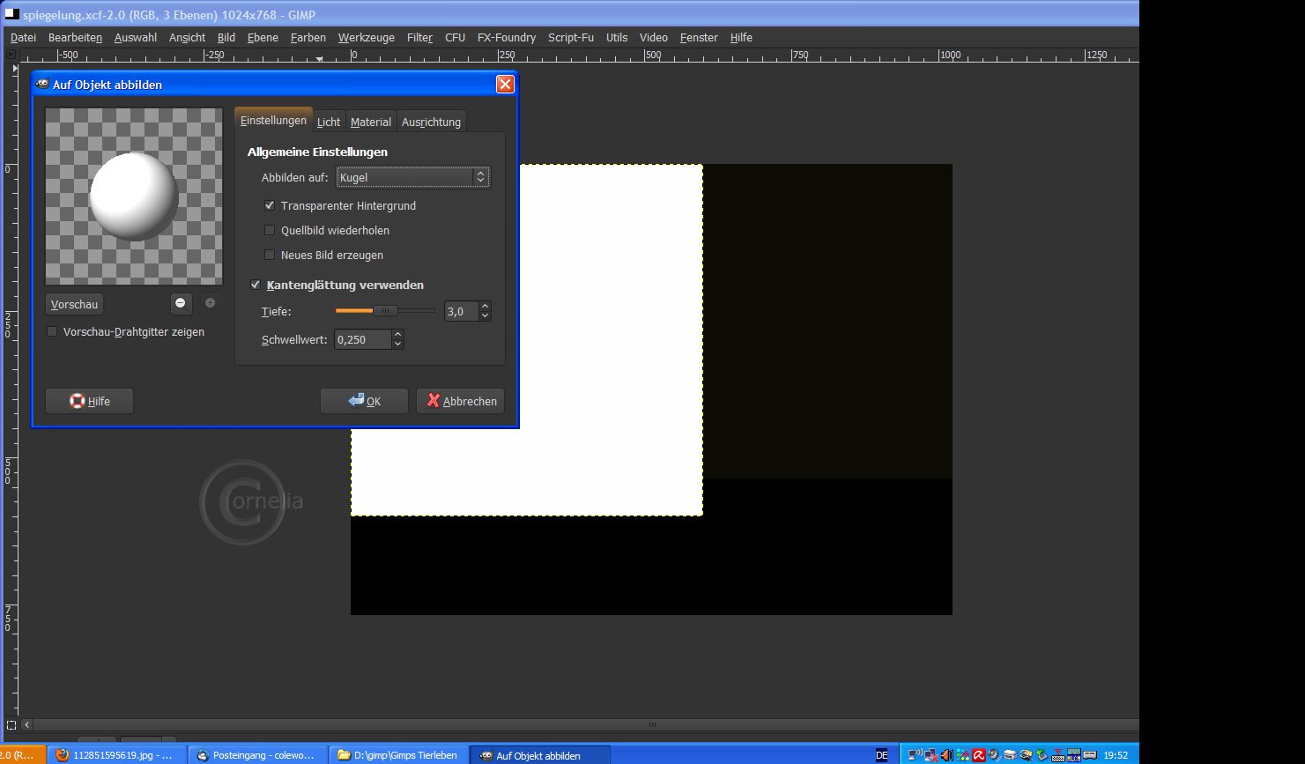Activate the Auf Objekt abbilden taskbar item
Image resolution: width=1305 pixels, height=764 pixels.
point(539,755)
